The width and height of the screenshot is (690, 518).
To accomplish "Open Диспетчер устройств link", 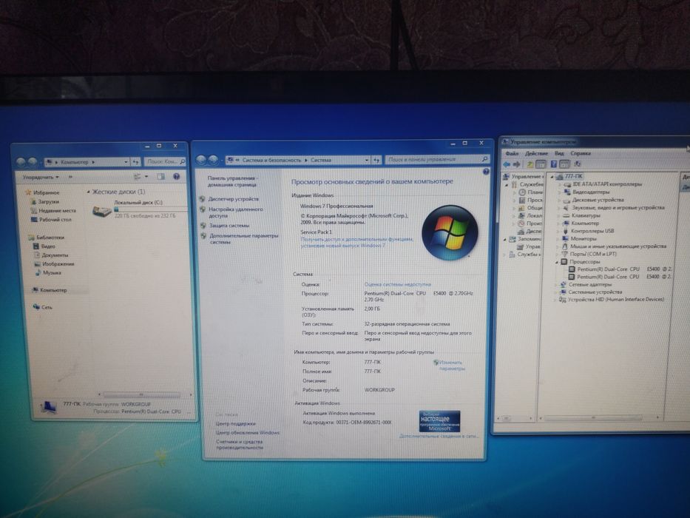I will point(233,199).
